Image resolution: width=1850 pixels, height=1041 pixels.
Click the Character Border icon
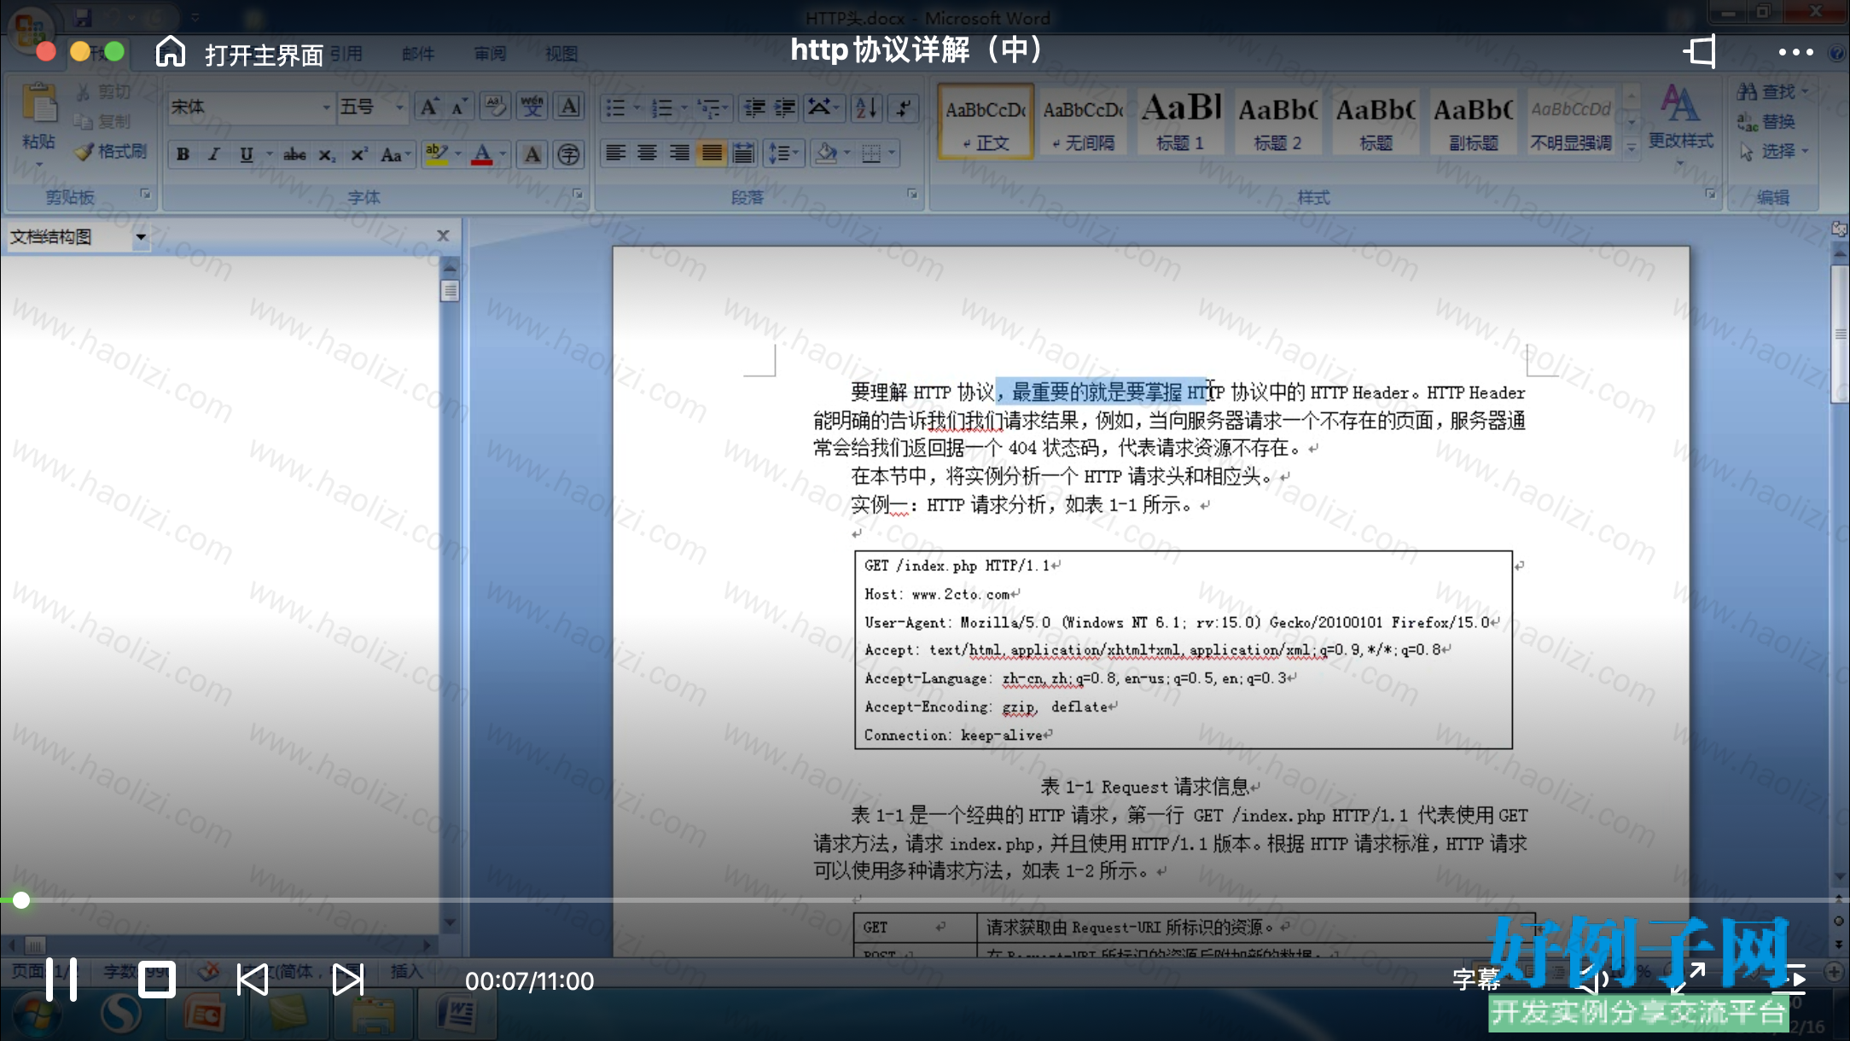(x=569, y=107)
